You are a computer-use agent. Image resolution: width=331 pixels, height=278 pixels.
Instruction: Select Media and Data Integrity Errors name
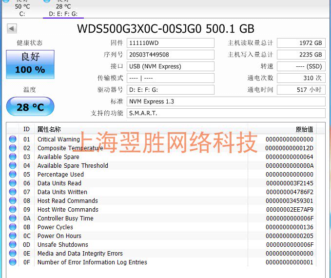pyautogui.click(x=80, y=254)
